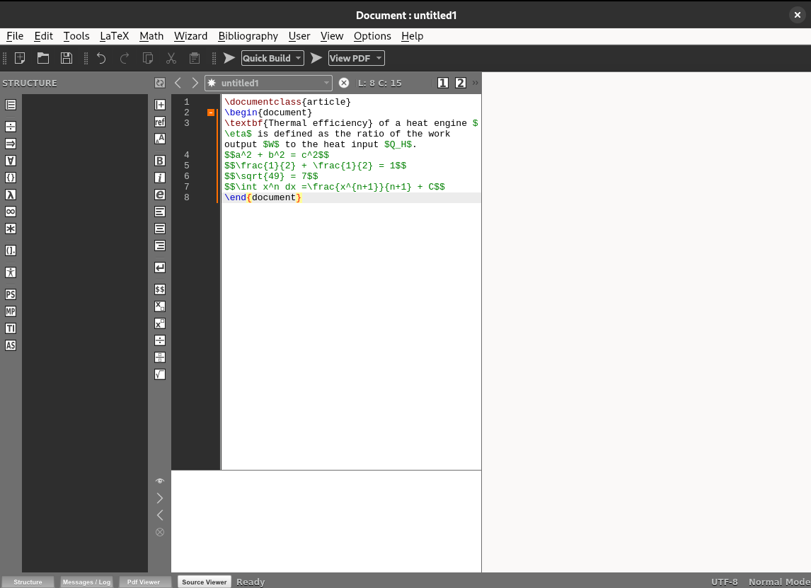Click the Bold text formatting icon
Screen dimensions: 811x588
pyautogui.click(x=160, y=161)
